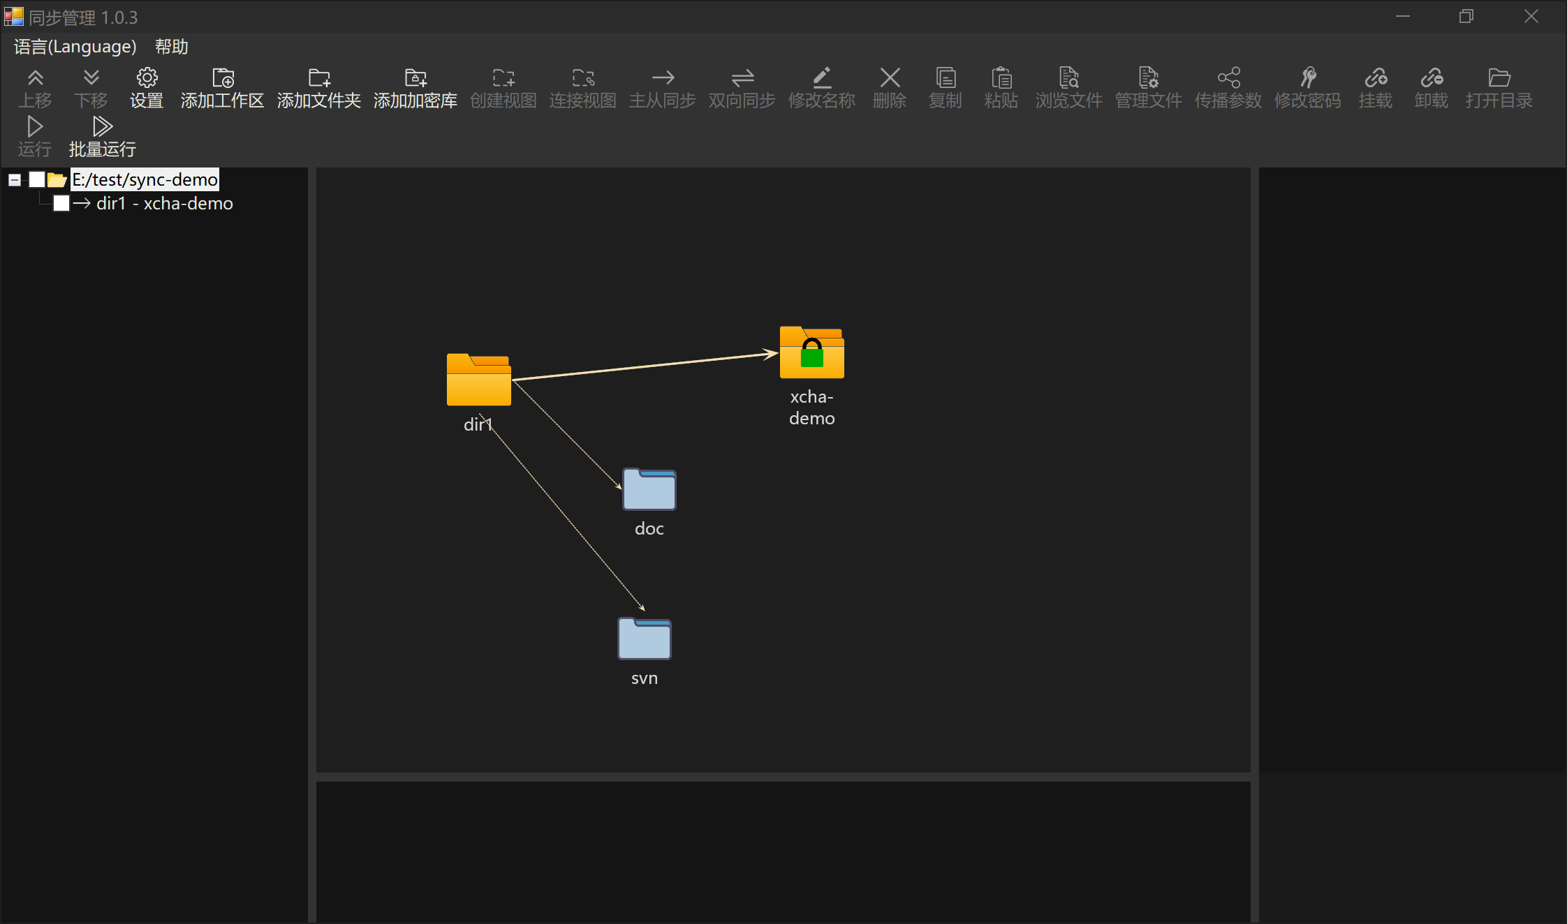Click the svn blue folder node
The image size is (1567, 924).
(644, 639)
